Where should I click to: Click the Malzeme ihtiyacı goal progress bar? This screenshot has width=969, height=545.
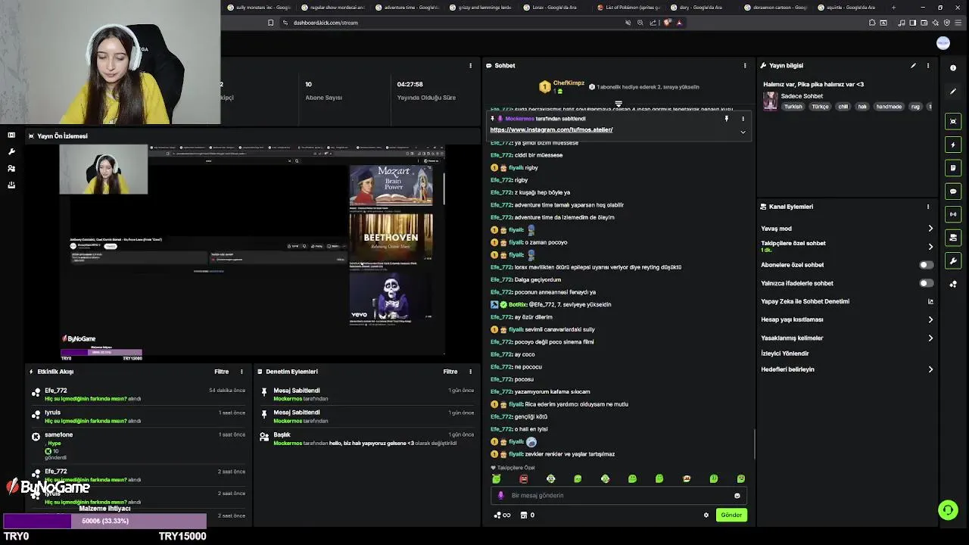(104, 521)
